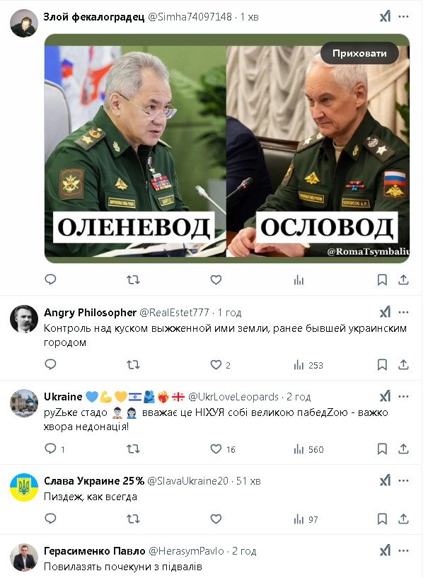The width and height of the screenshot is (428, 578).
Task: Retweet Angry Philosopher's post
Action: point(133,365)
